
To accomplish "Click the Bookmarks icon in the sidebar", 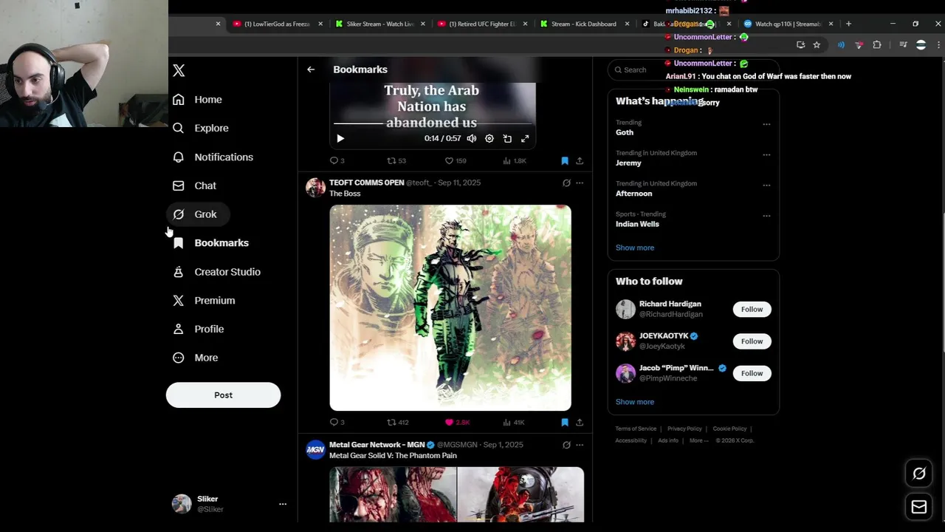I will click(178, 243).
